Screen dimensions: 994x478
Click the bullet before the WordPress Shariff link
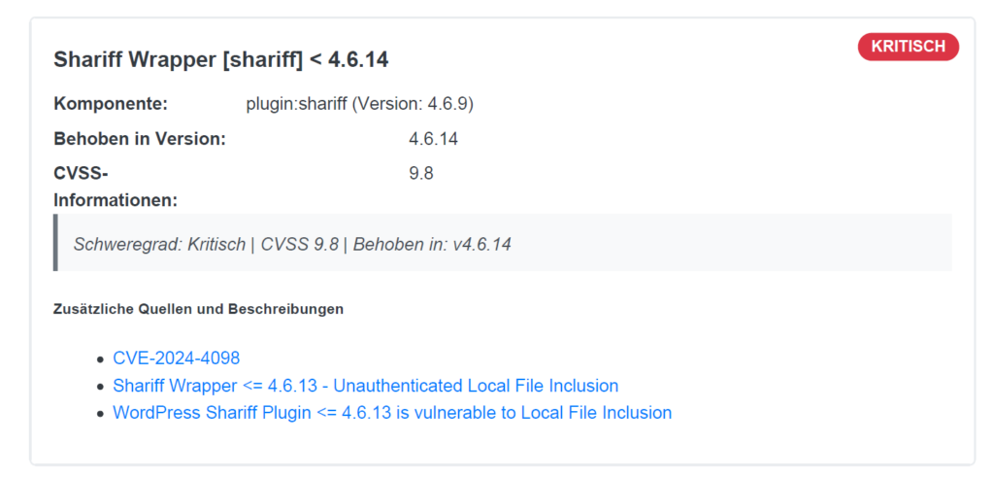tap(100, 414)
